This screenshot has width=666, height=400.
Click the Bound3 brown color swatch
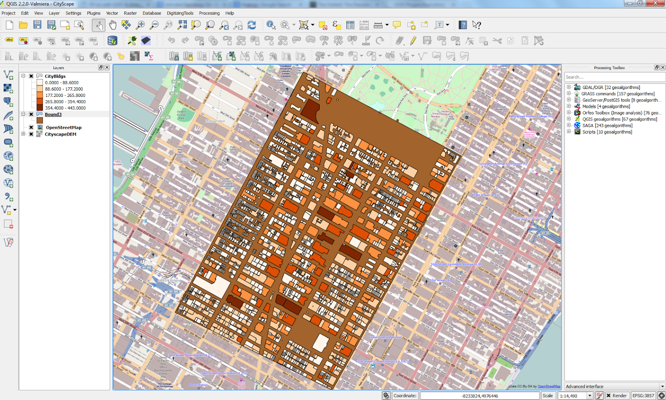point(40,120)
